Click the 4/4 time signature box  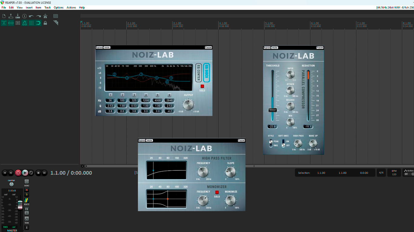pos(381,173)
